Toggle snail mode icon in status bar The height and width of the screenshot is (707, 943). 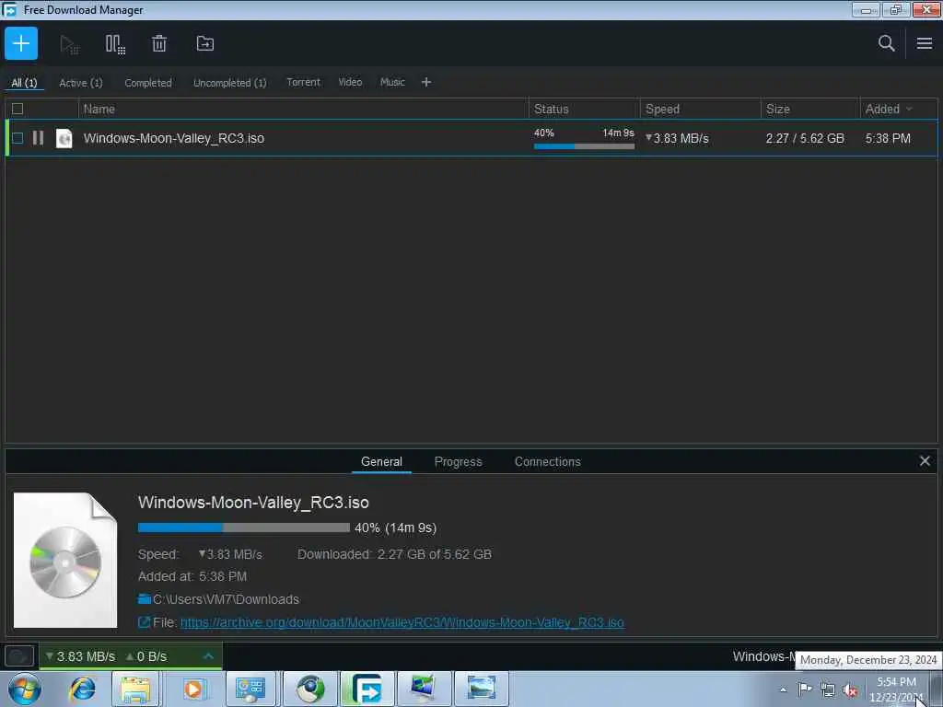tap(18, 655)
